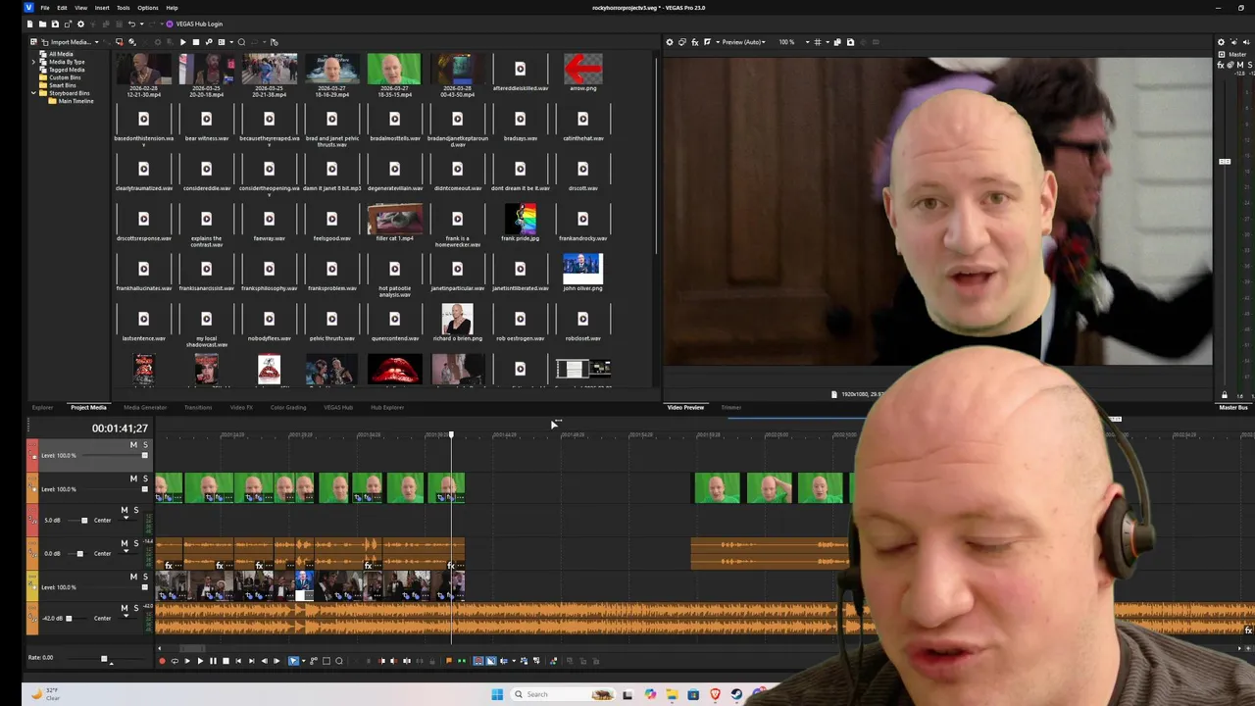Mute the 5.0 dB audio track
This screenshot has height=706, width=1255.
125,510
